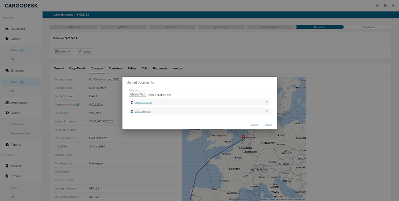The height and width of the screenshot is (201, 399).
Task: Select the In Transit status step
Action: click(221, 27)
